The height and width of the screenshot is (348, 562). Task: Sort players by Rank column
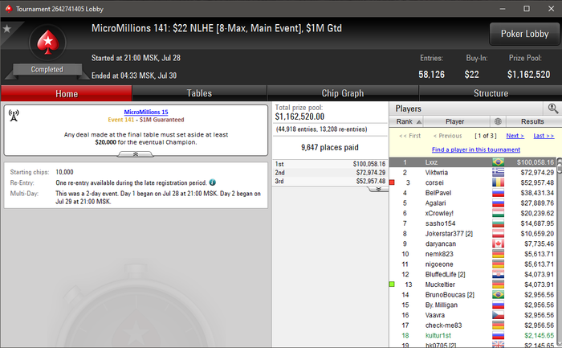click(x=406, y=121)
